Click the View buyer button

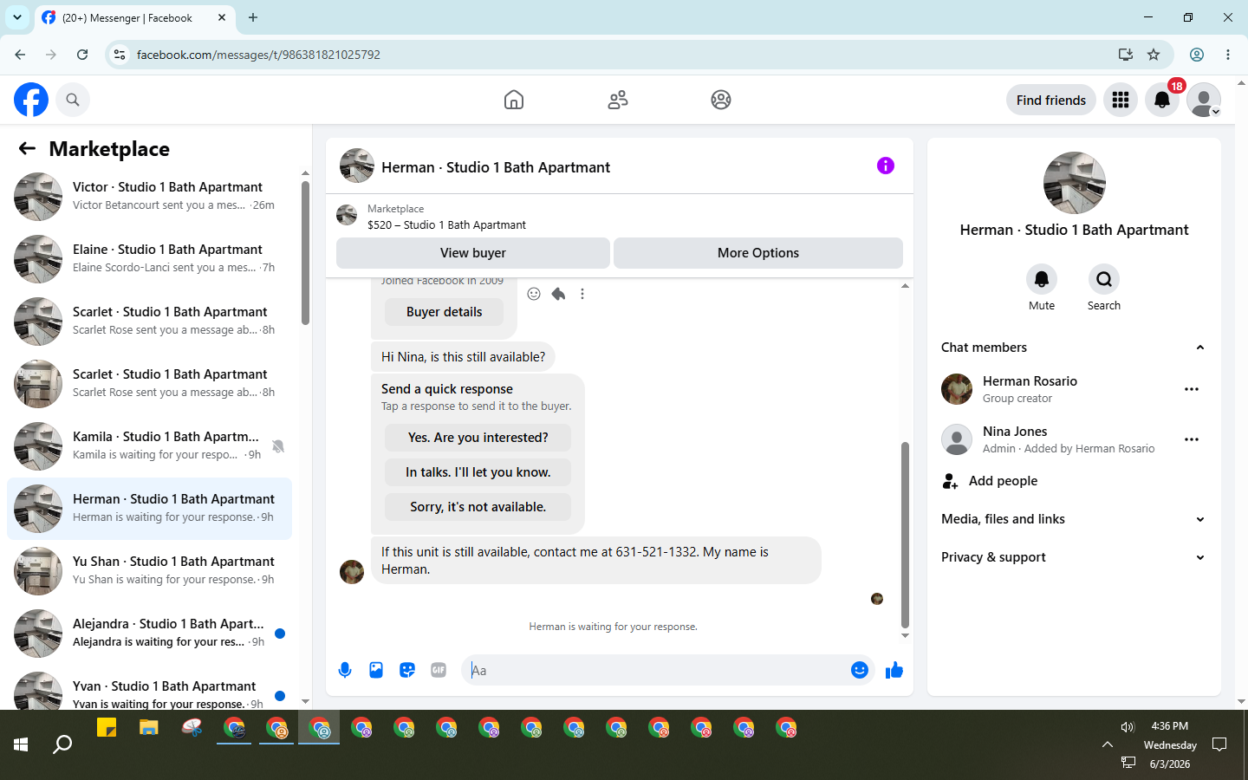(x=473, y=253)
